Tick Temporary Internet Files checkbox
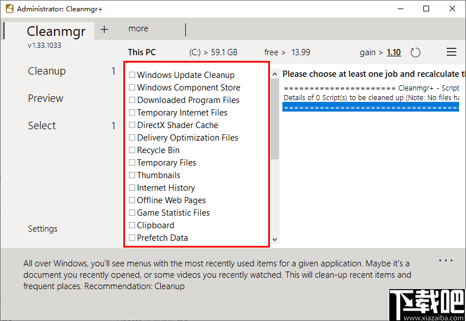The width and height of the screenshot is (466, 321). point(132,112)
